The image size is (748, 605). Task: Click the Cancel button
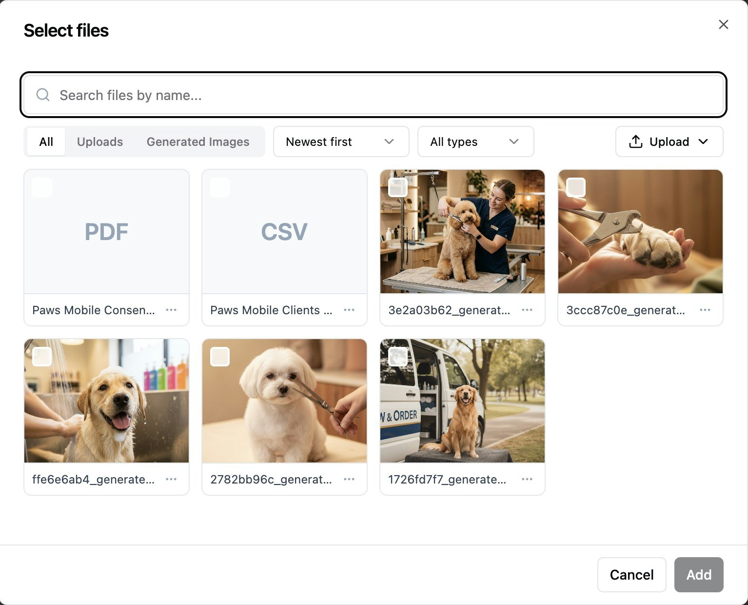pos(631,575)
